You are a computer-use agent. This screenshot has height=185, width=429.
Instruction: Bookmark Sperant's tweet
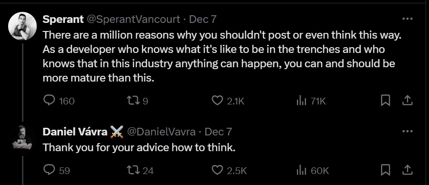[385, 101]
